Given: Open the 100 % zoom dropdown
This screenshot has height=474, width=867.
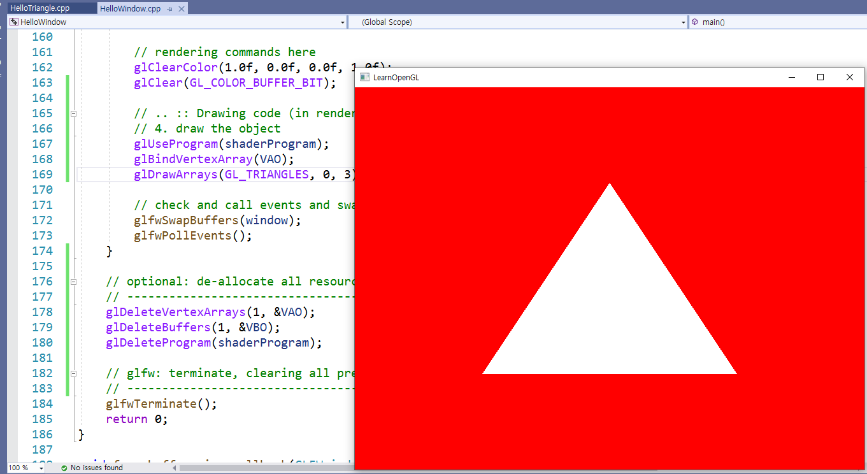Looking at the screenshot, I should (x=41, y=468).
